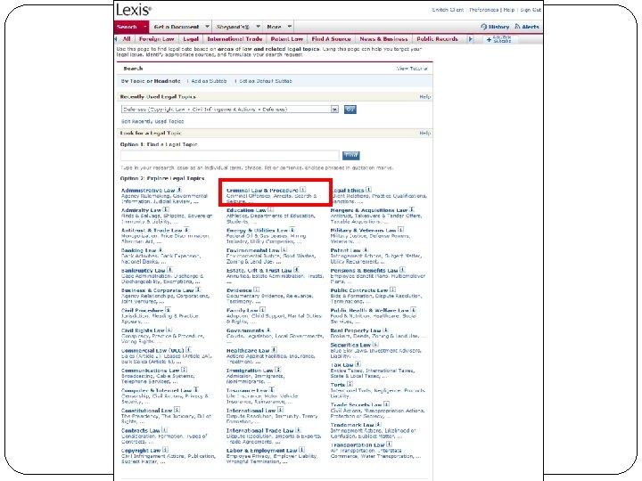The height and width of the screenshot is (481, 642).
Task: Expand the Search tab dropdown arrow
Action: (144, 27)
